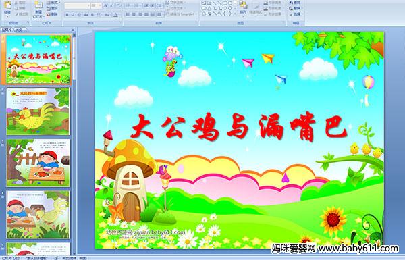Screen dimensions: 405x260
Task: Open the Replace dropdown arrow
Action: (x=302, y=8)
